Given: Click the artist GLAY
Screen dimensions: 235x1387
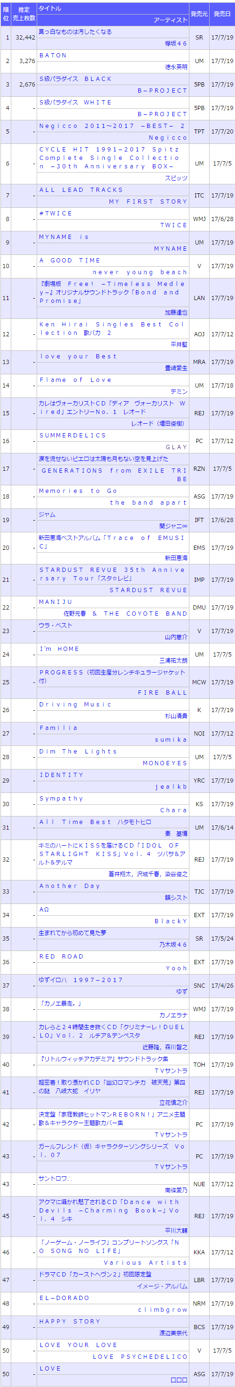Looking at the screenshot, I should [x=176, y=447].
